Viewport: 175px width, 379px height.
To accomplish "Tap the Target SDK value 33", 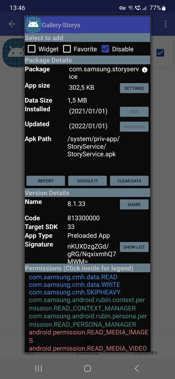I will click(x=71, y=227).
